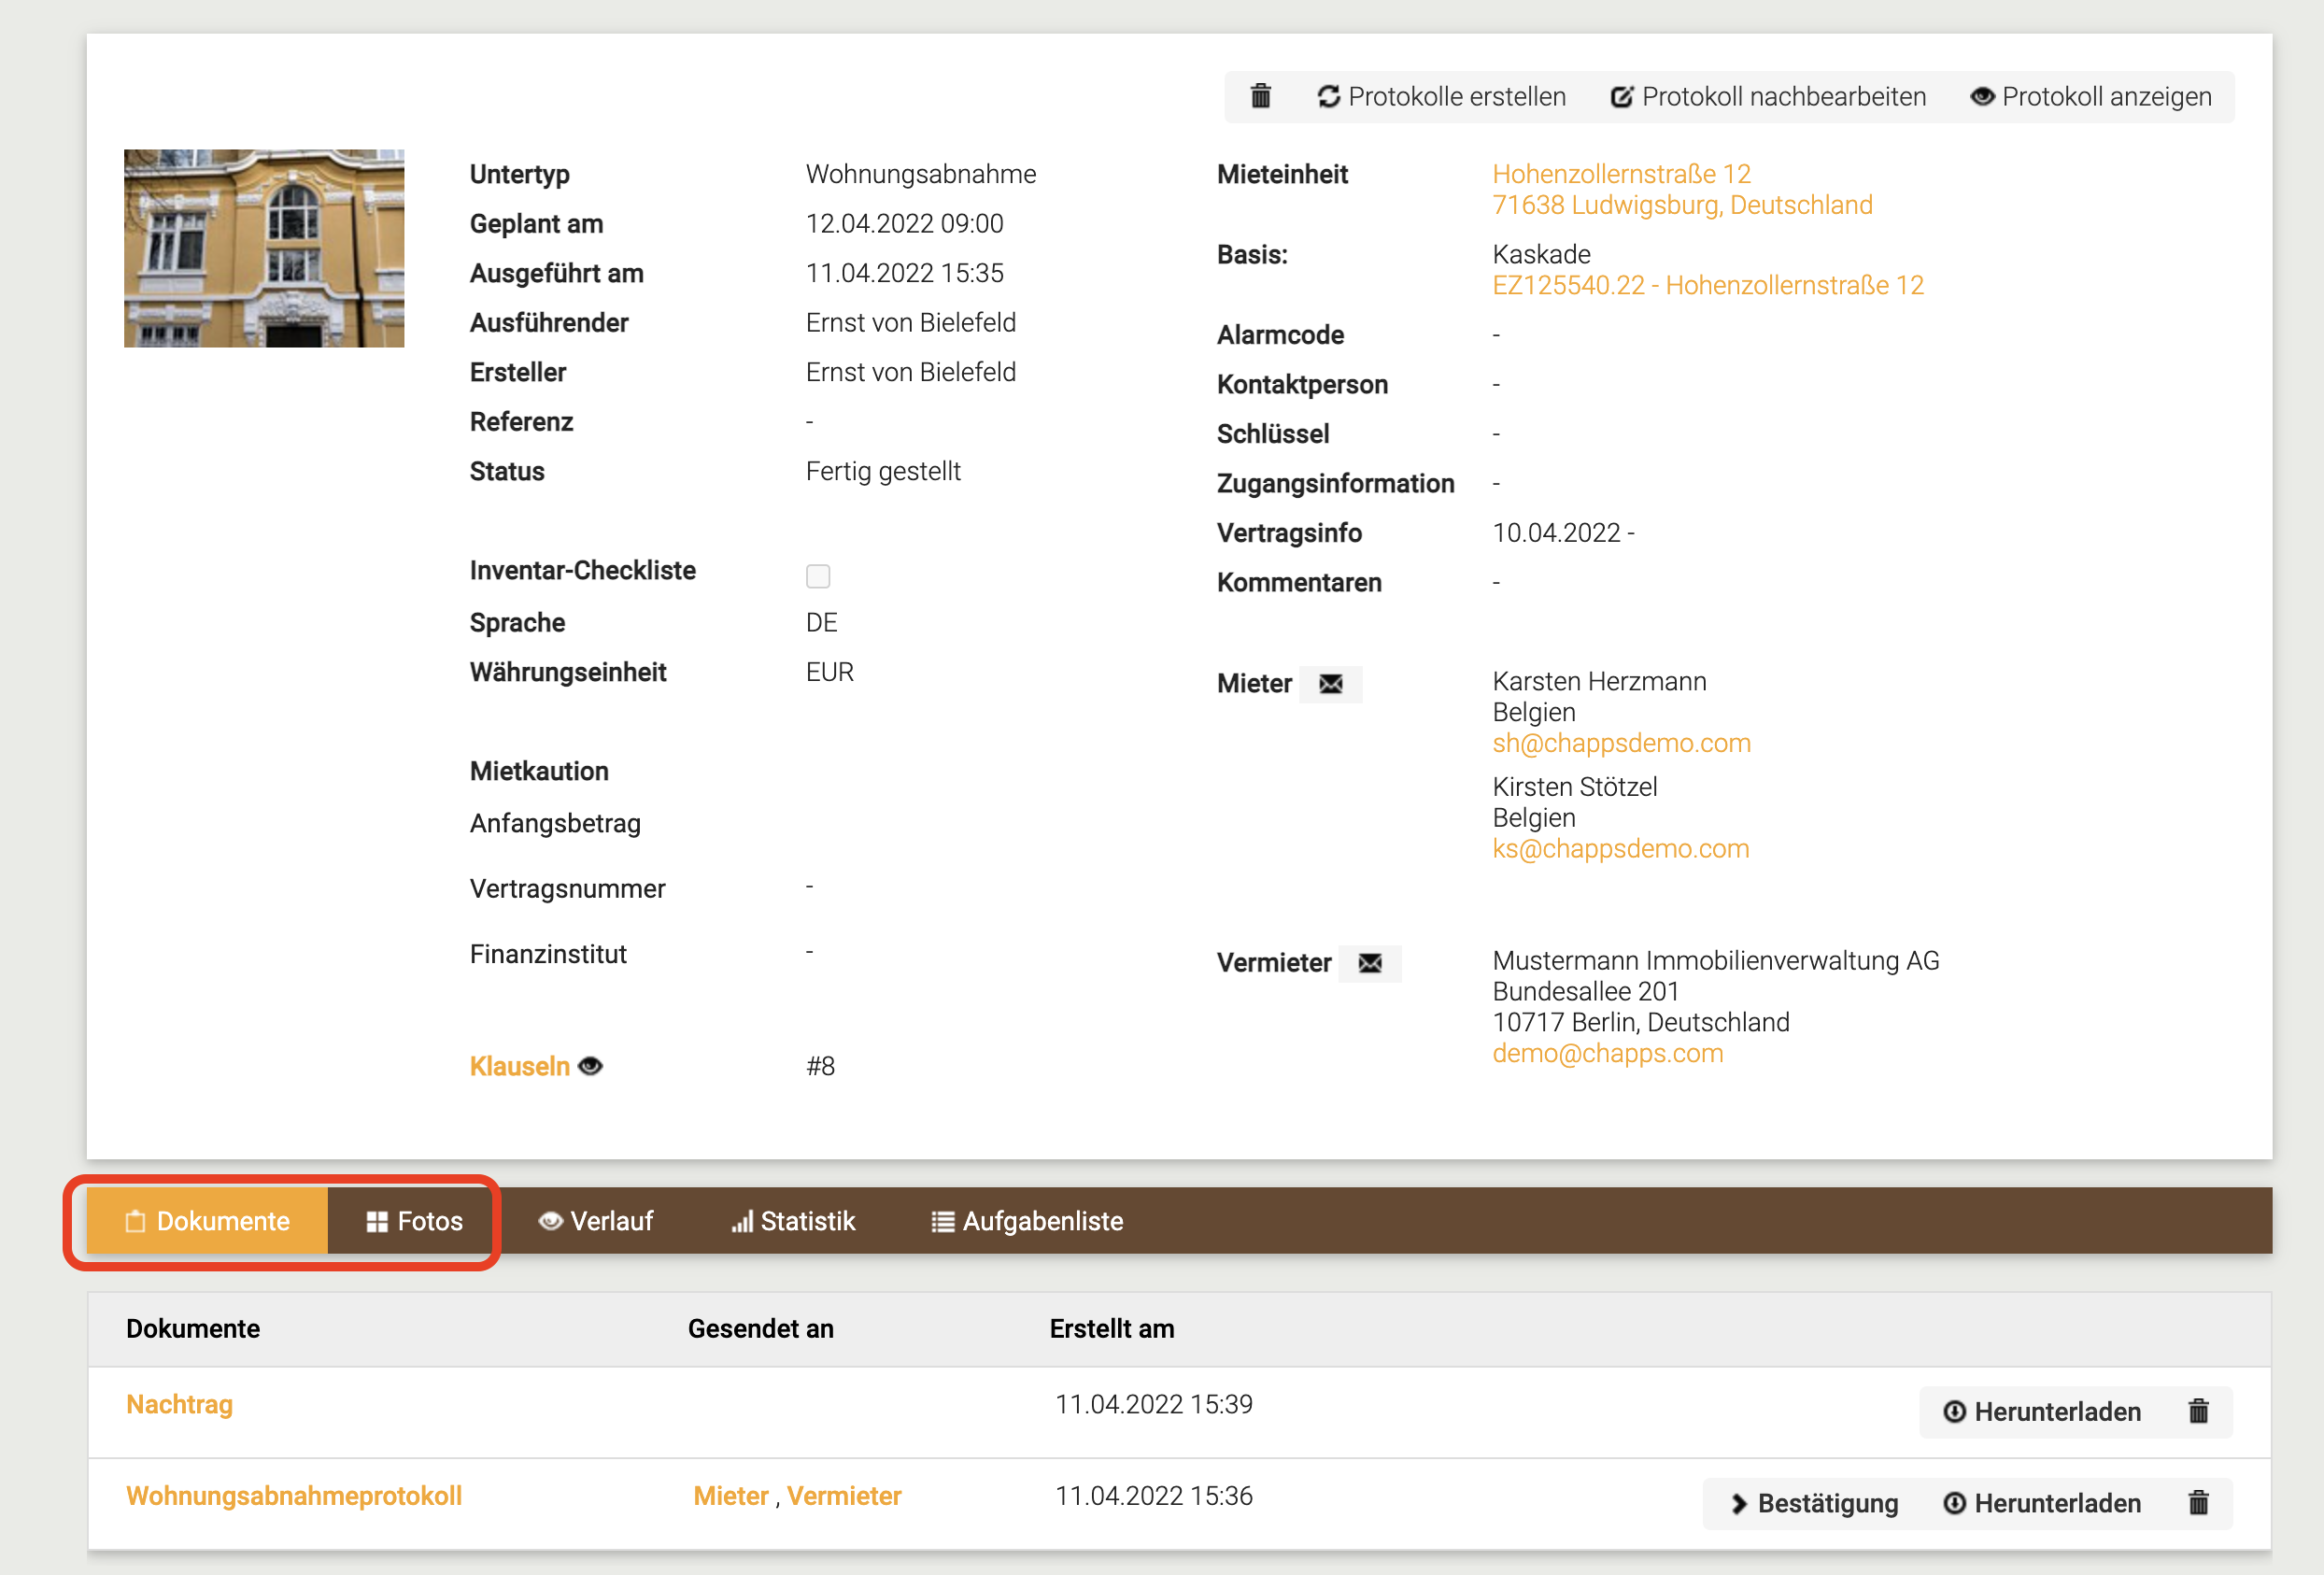Click the building photo thumbnail
Viewport: 2324px width, 1575px height.
(x=264, y=248)
